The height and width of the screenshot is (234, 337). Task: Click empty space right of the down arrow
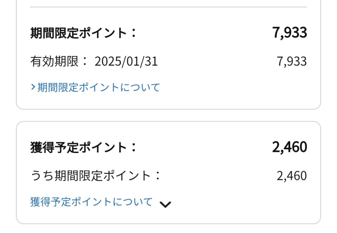(243, 203)
